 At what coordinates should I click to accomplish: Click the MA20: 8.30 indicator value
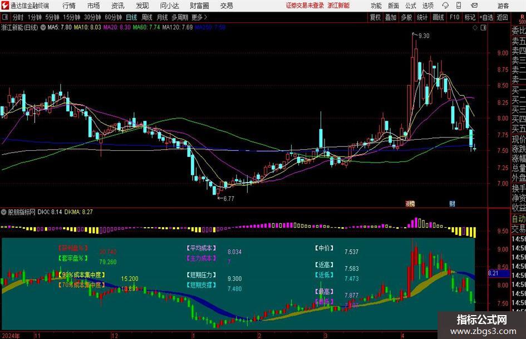[117, 27]
